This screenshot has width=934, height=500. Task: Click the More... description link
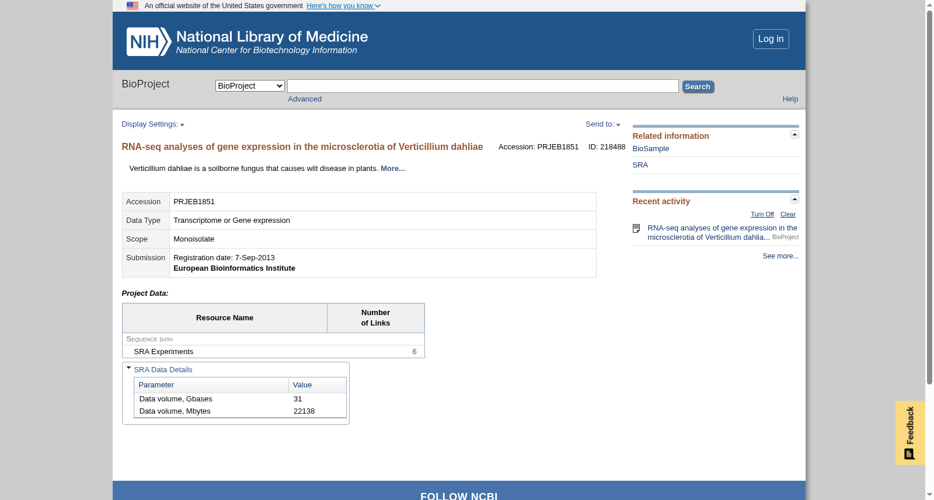click(393, 169)
